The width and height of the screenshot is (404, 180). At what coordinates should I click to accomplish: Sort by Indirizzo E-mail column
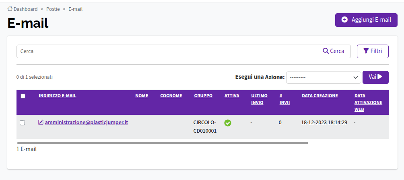coord(58,96)
